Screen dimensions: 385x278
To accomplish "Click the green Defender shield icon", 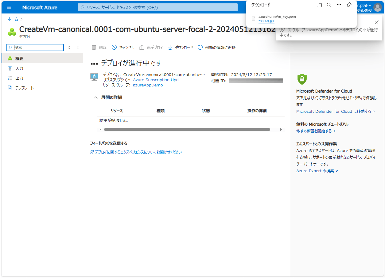I will [302, 79].
